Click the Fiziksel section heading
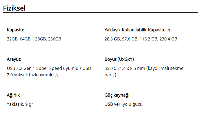Image resolution: width=207 pixels, height=123 pixels. (14, 8)
